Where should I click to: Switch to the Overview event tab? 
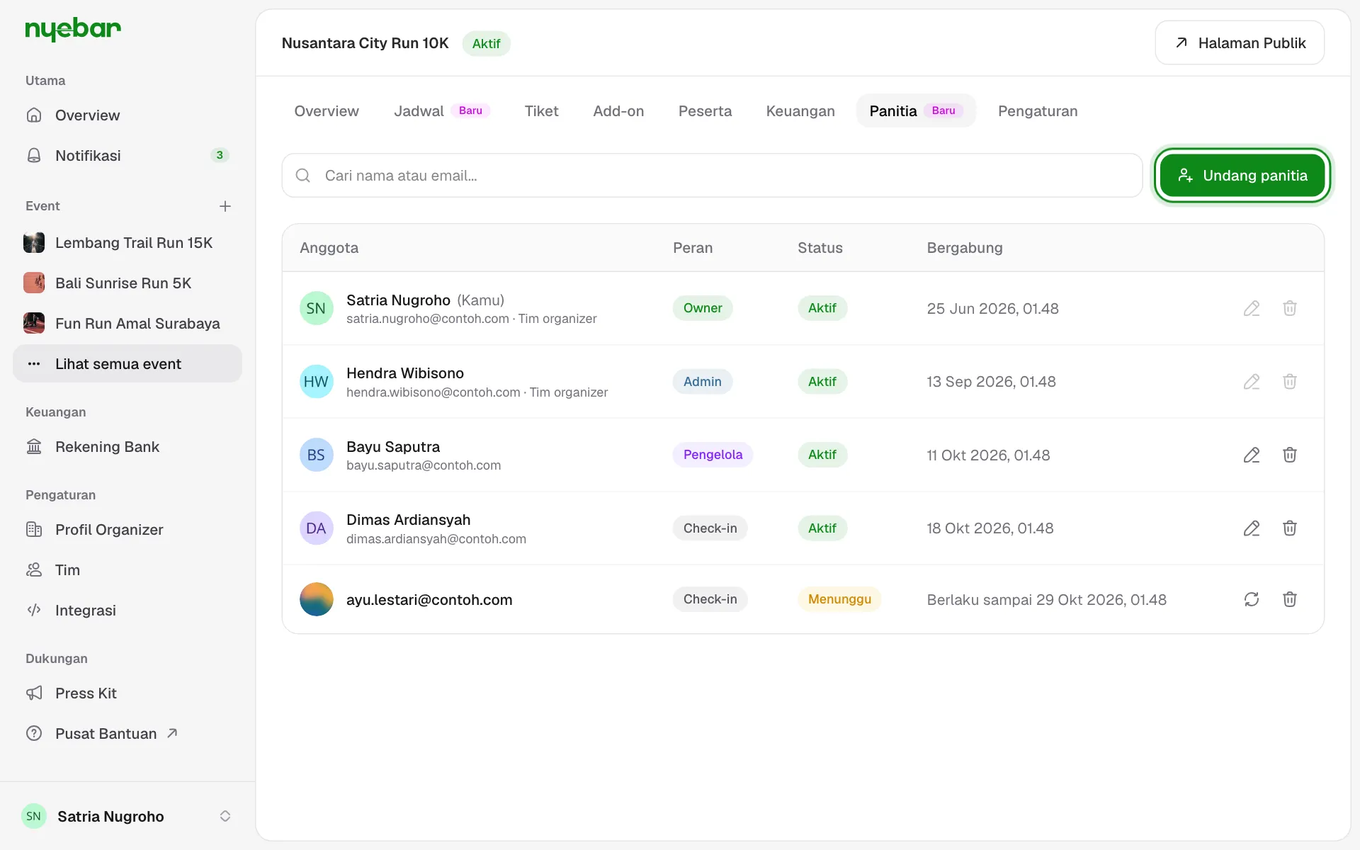tap(327, 111)
